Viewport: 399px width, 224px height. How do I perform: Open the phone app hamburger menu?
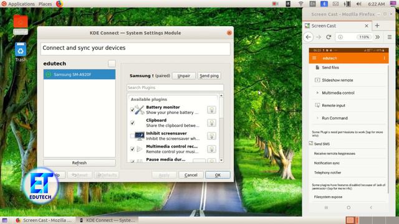pyautogui.click(x=314, y=58)
